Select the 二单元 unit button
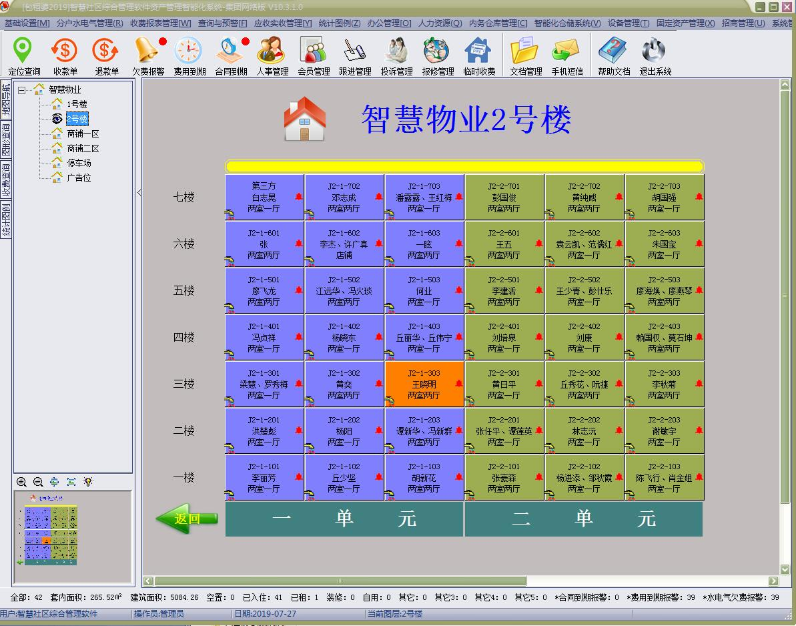This screenshot has width=796, height=626. [582, 519]
